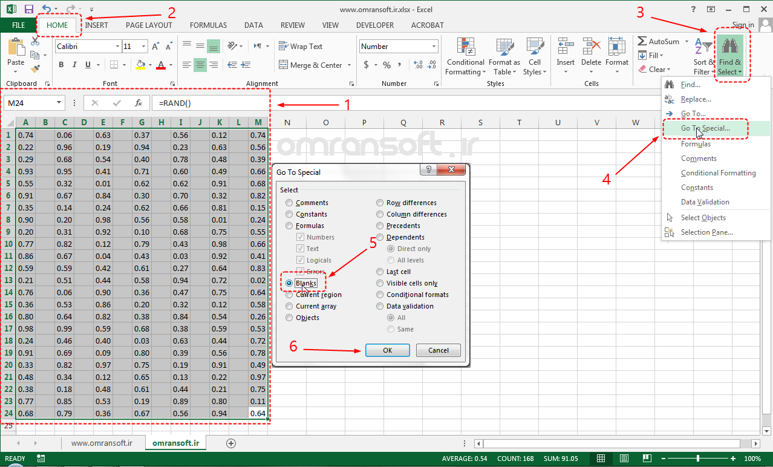Increase font size with large A icon

[155, 47]
